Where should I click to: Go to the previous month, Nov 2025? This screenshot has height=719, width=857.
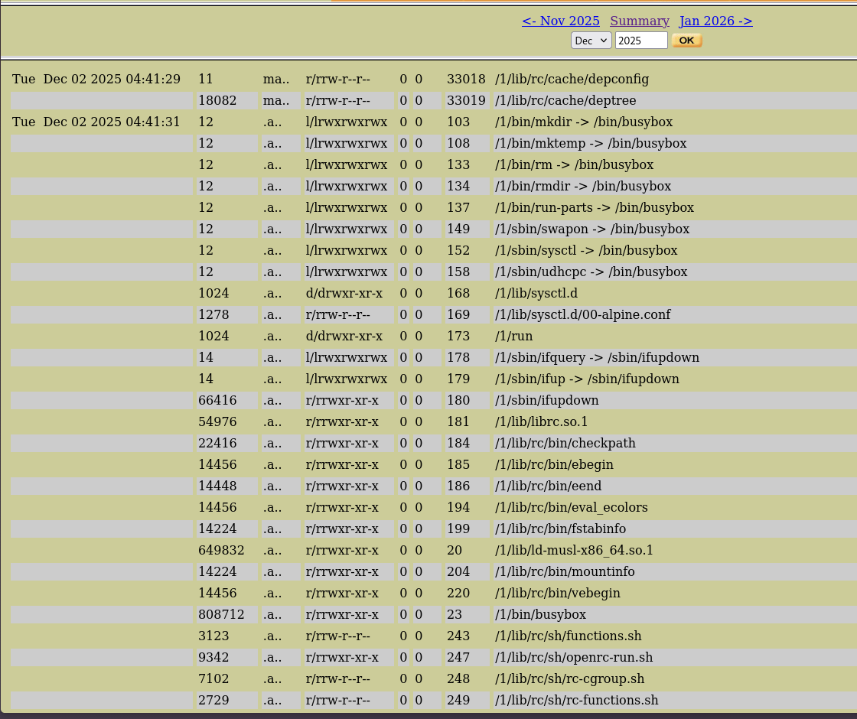tap(560, 21)
